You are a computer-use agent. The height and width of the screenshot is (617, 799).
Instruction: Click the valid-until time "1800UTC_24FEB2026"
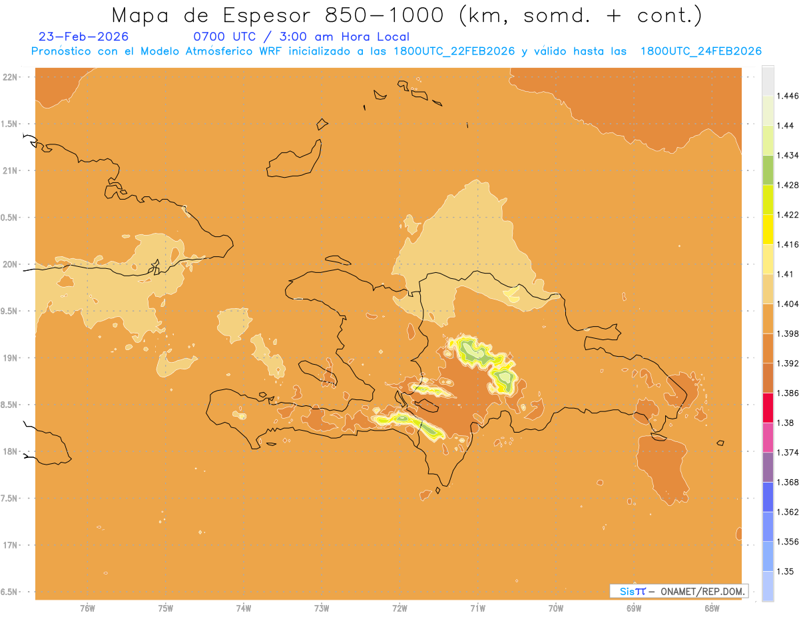click(700, 51)
